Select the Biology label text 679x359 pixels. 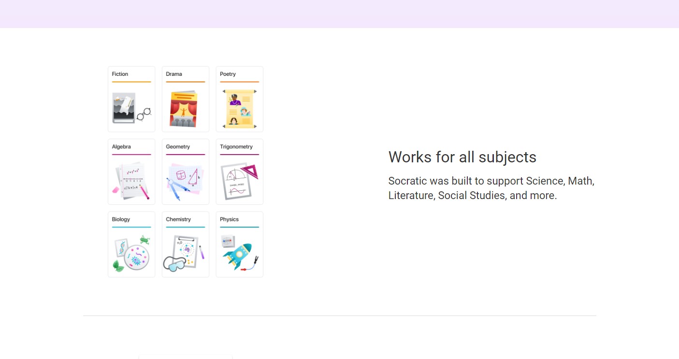[x=121, y=219]
